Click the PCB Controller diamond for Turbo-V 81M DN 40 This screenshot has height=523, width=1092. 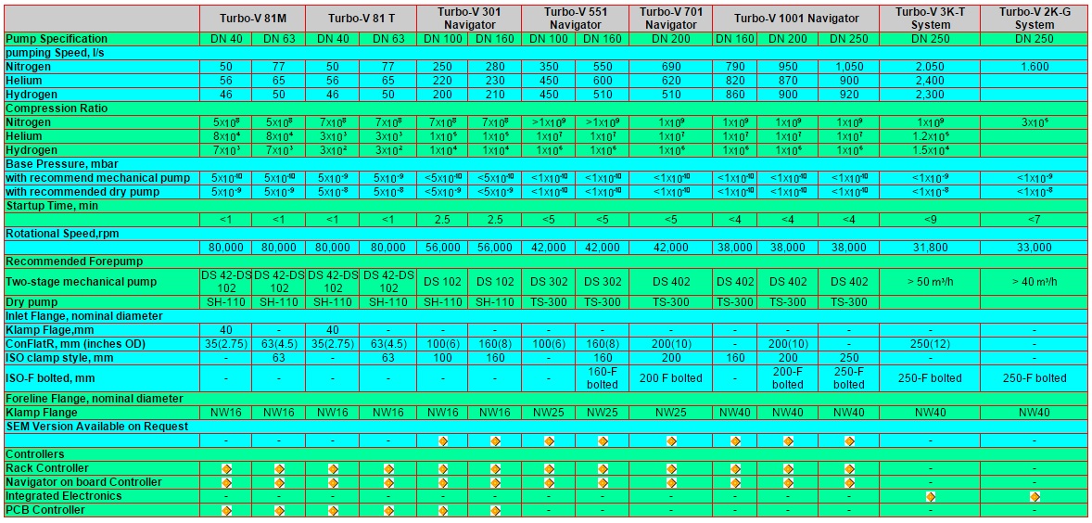point(226,510)
